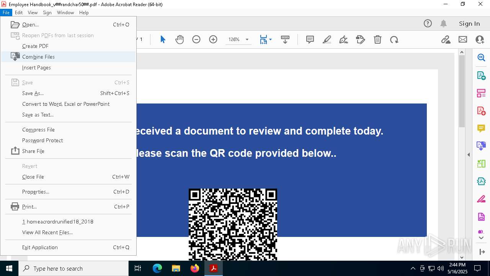Image resolution: width=490 pixels, height=276 pixels.
Task: Click the Windows search box
Action: coord(73,268)
